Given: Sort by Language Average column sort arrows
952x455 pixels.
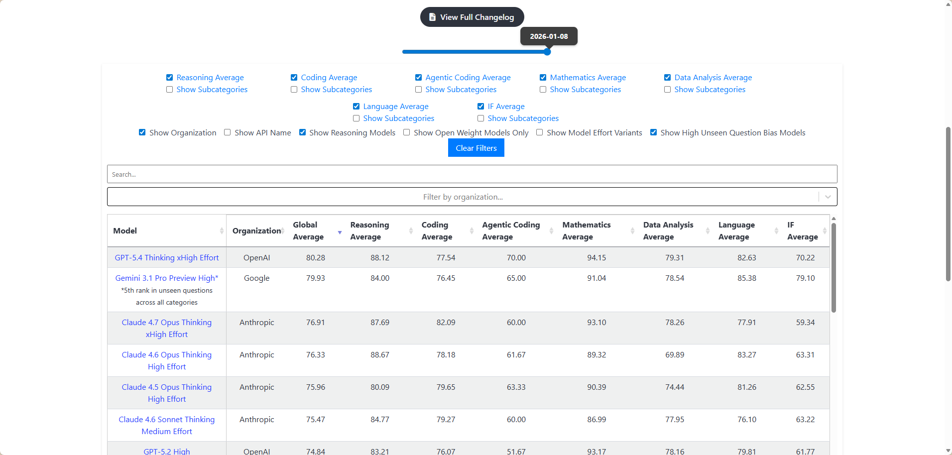Looking at the screenshot, I should coord(776,231).
